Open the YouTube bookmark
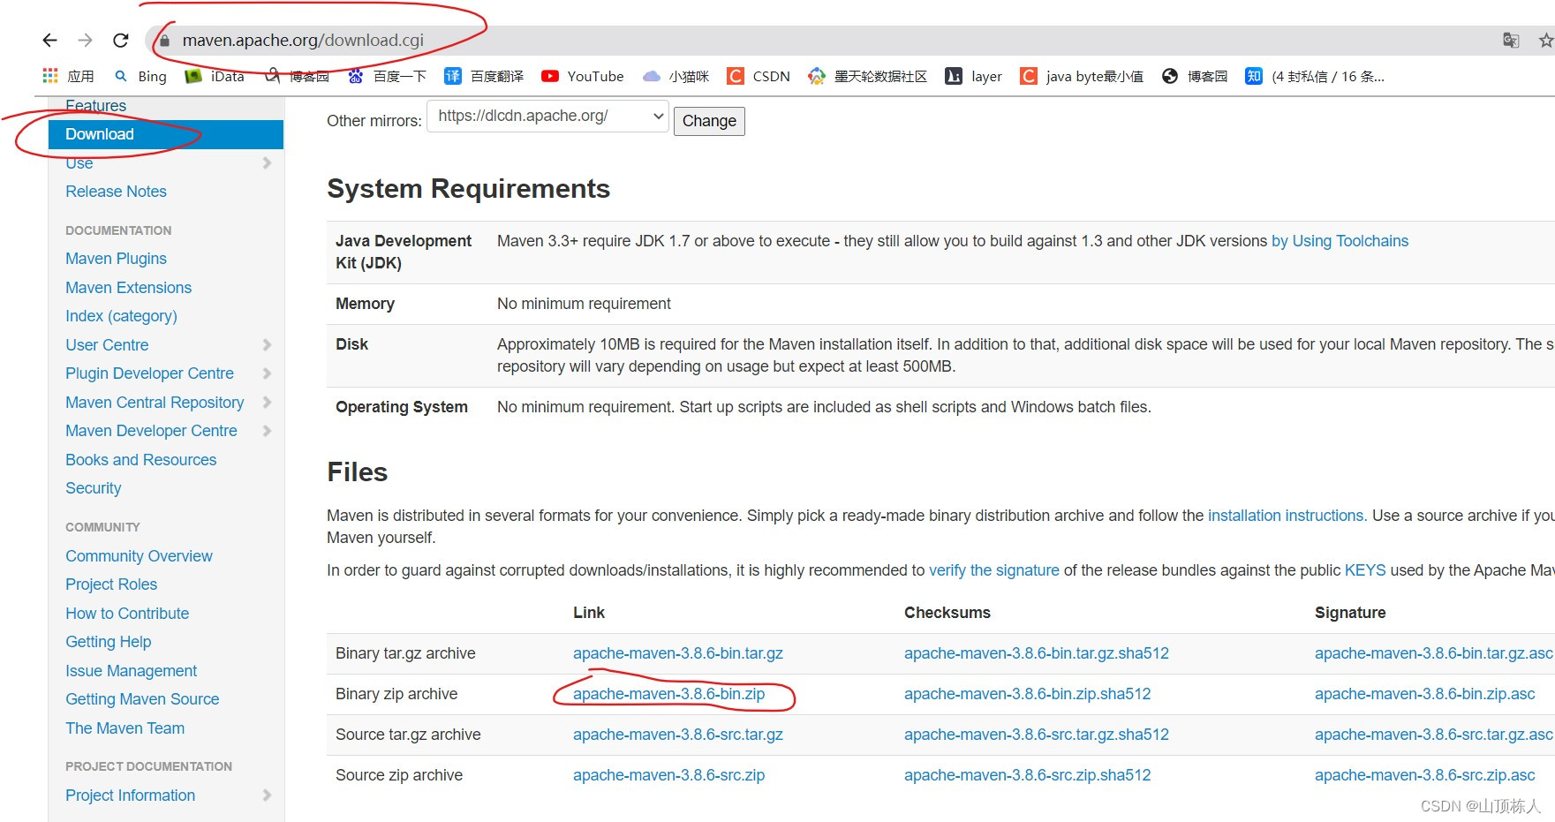 coord(583,76)
